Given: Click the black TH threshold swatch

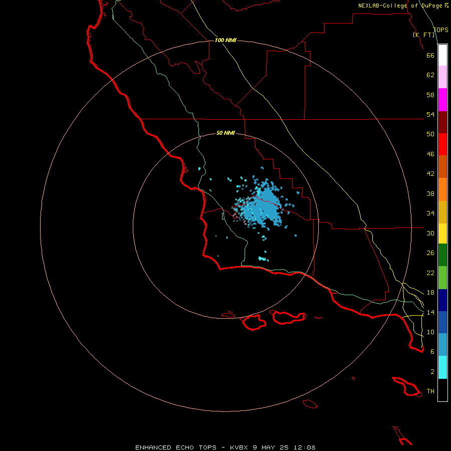Looking at the screenshot, I should 442,390.
